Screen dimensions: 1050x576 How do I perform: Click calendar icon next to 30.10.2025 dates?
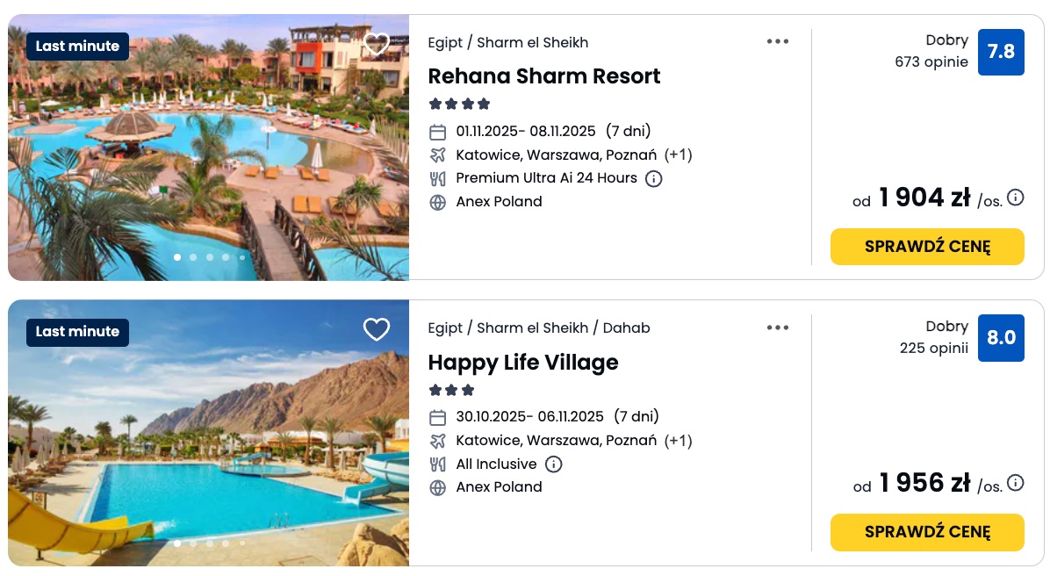(438, 417)
